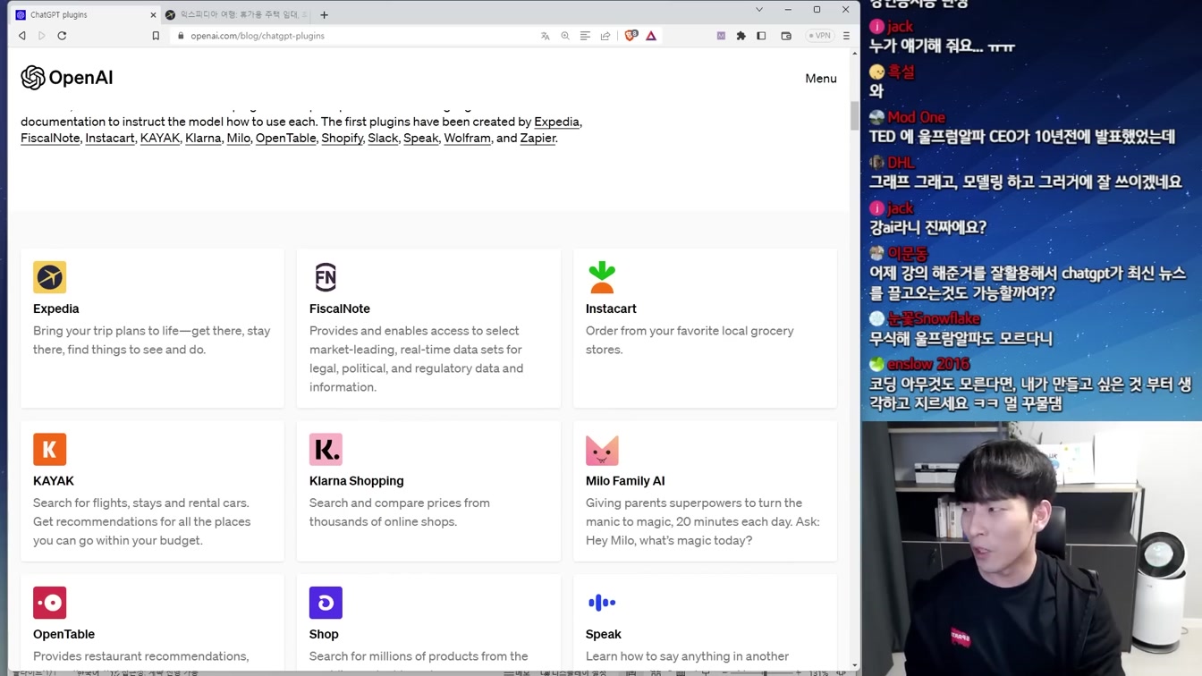Click the share icon in the address bar
This screenshot has width=1202, height=676.
click(x=605, y=36)
